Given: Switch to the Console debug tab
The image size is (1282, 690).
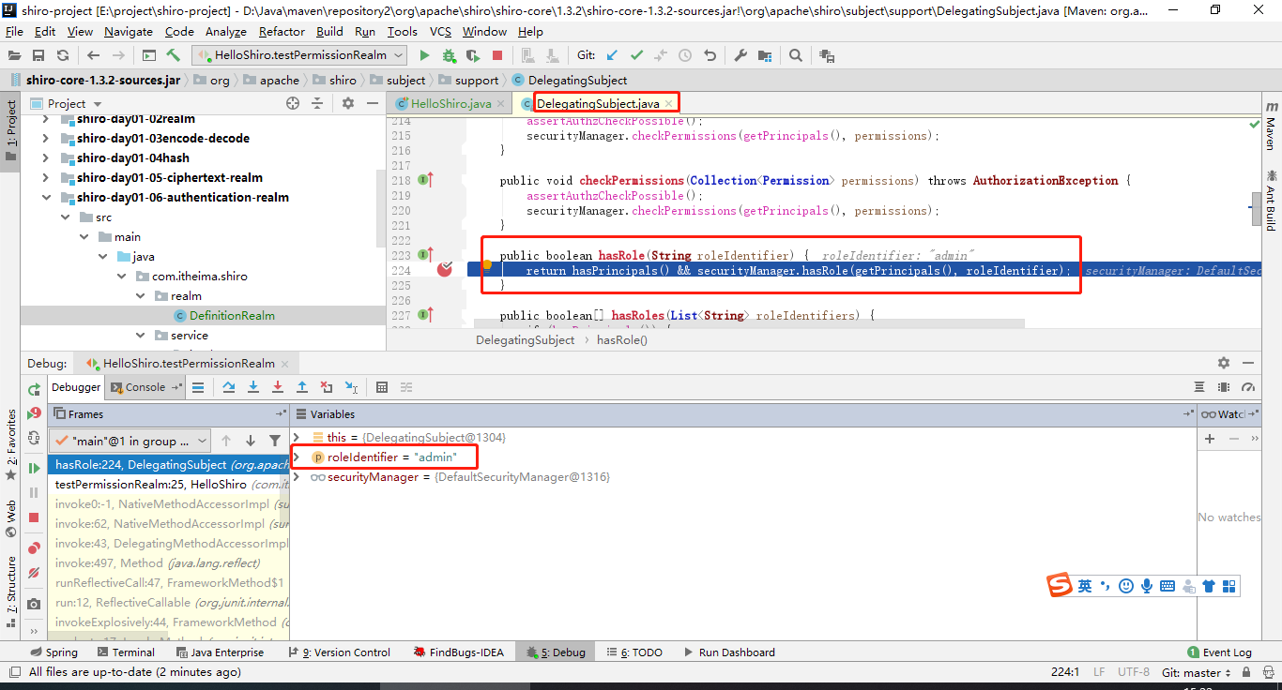Looking at the screenshot, I should [x=145, y=387].
